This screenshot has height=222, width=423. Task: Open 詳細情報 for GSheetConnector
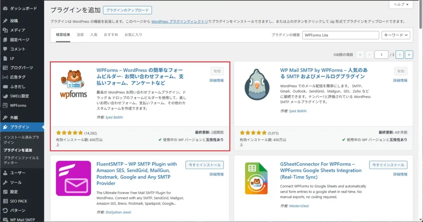click(400, 174)
